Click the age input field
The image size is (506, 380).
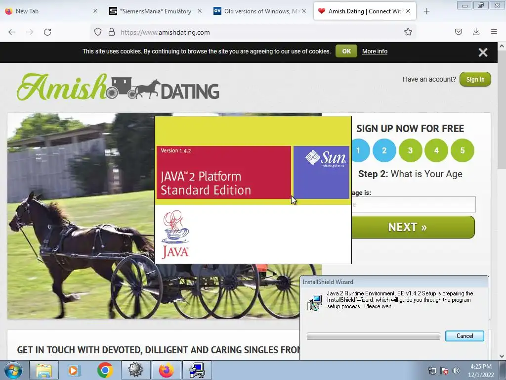pyautogui.click(x=414, y=204)
